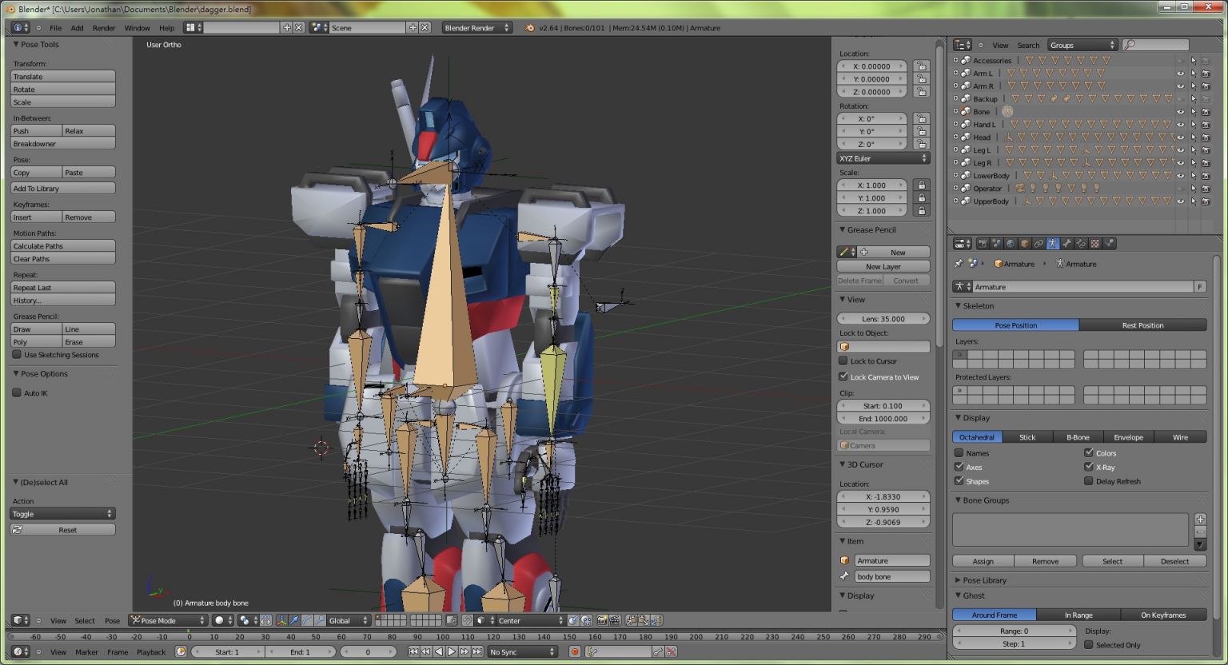Toggle selectability arrow for Head group
This screenshot has width=1228, height=665.
[x=1193, y=137]
